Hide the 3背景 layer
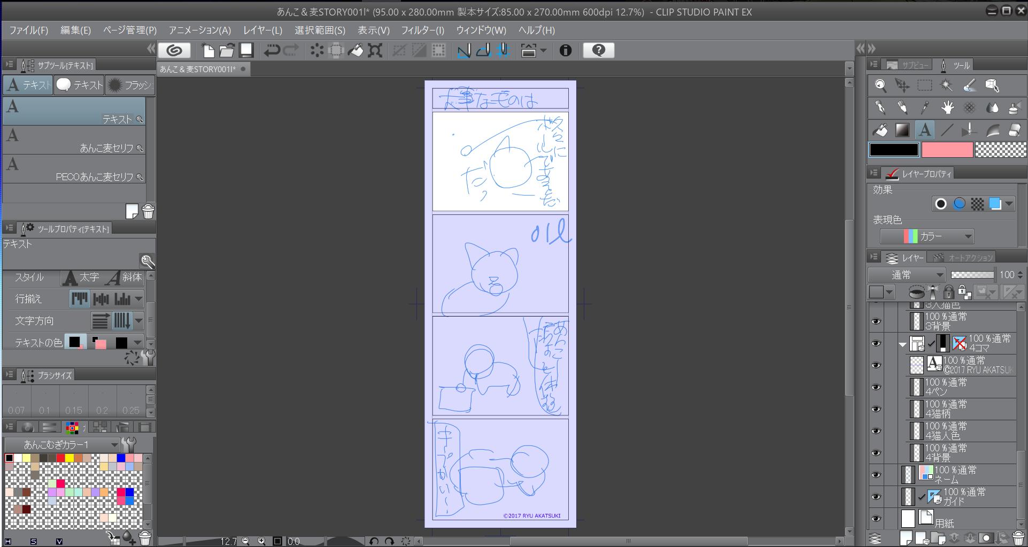 pyautogui.click(x=876, y=321)
